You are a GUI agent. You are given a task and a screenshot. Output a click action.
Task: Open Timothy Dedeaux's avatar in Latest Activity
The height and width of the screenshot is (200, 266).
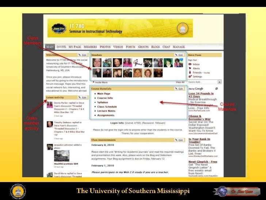click(x=50, y=124)
